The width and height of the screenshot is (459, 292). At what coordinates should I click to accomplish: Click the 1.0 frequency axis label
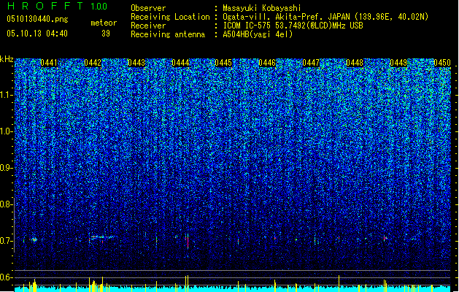pos(7,131)
